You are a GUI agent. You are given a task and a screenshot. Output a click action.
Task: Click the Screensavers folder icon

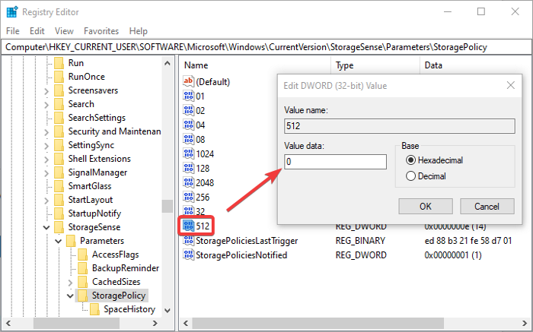59,90
